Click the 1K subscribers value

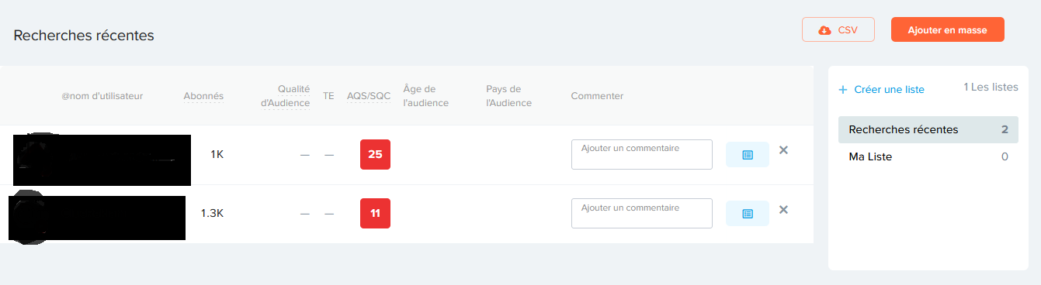pos(217,154)
